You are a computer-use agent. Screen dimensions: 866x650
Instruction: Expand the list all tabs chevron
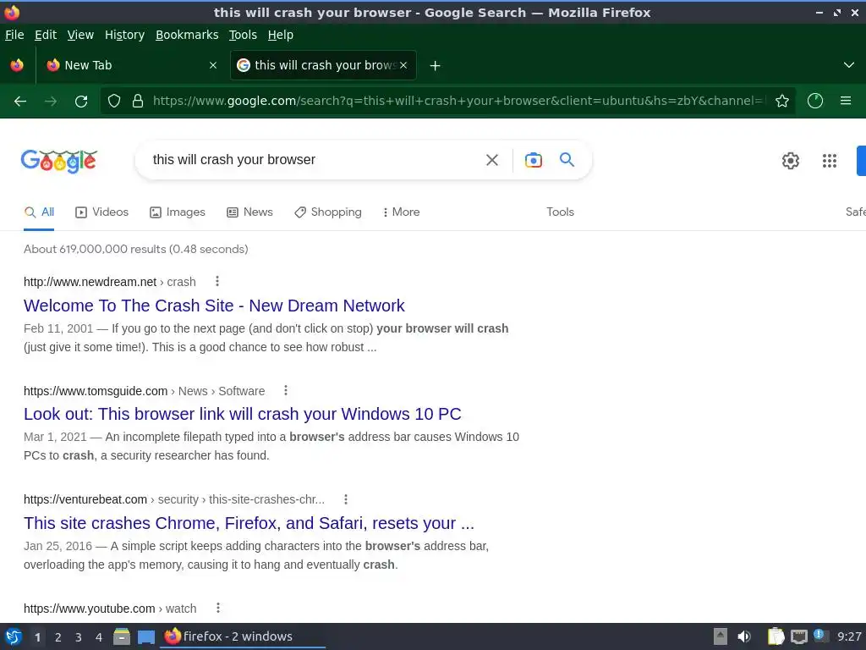click(849, 65)
